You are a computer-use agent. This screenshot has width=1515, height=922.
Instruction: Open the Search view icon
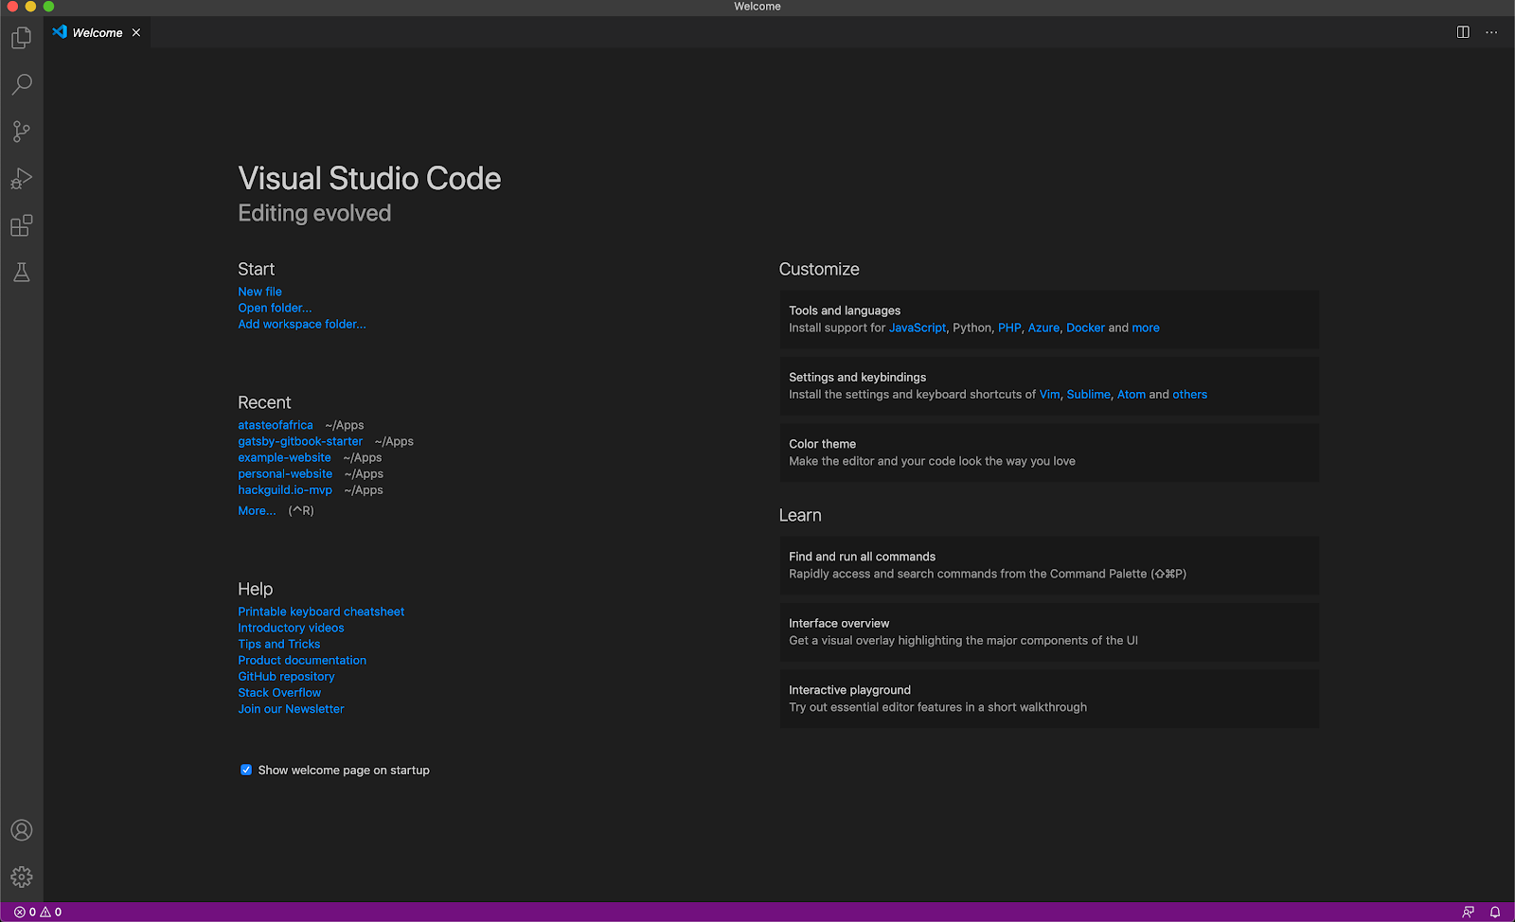point(22,84)
